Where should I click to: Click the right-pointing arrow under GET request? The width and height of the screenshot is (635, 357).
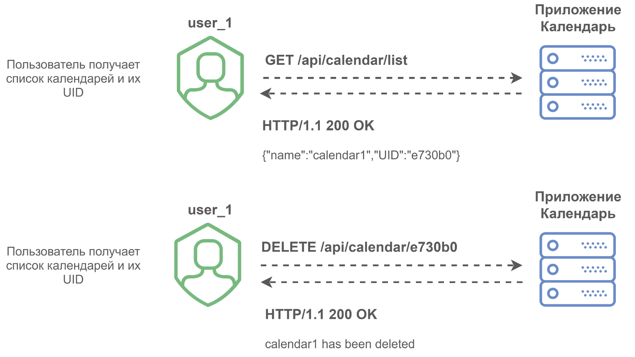coord(392,78)
